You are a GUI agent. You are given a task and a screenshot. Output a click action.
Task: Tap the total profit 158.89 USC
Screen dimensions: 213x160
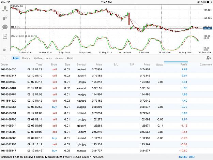[x=186, y=157]
